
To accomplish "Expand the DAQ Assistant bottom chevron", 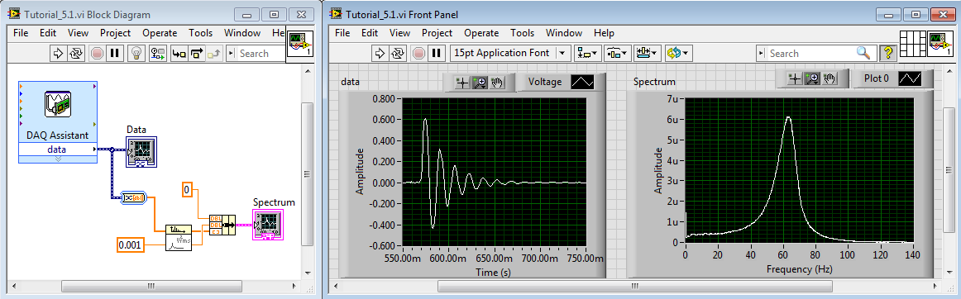I will pyautogui.click(x=58, y=158).
